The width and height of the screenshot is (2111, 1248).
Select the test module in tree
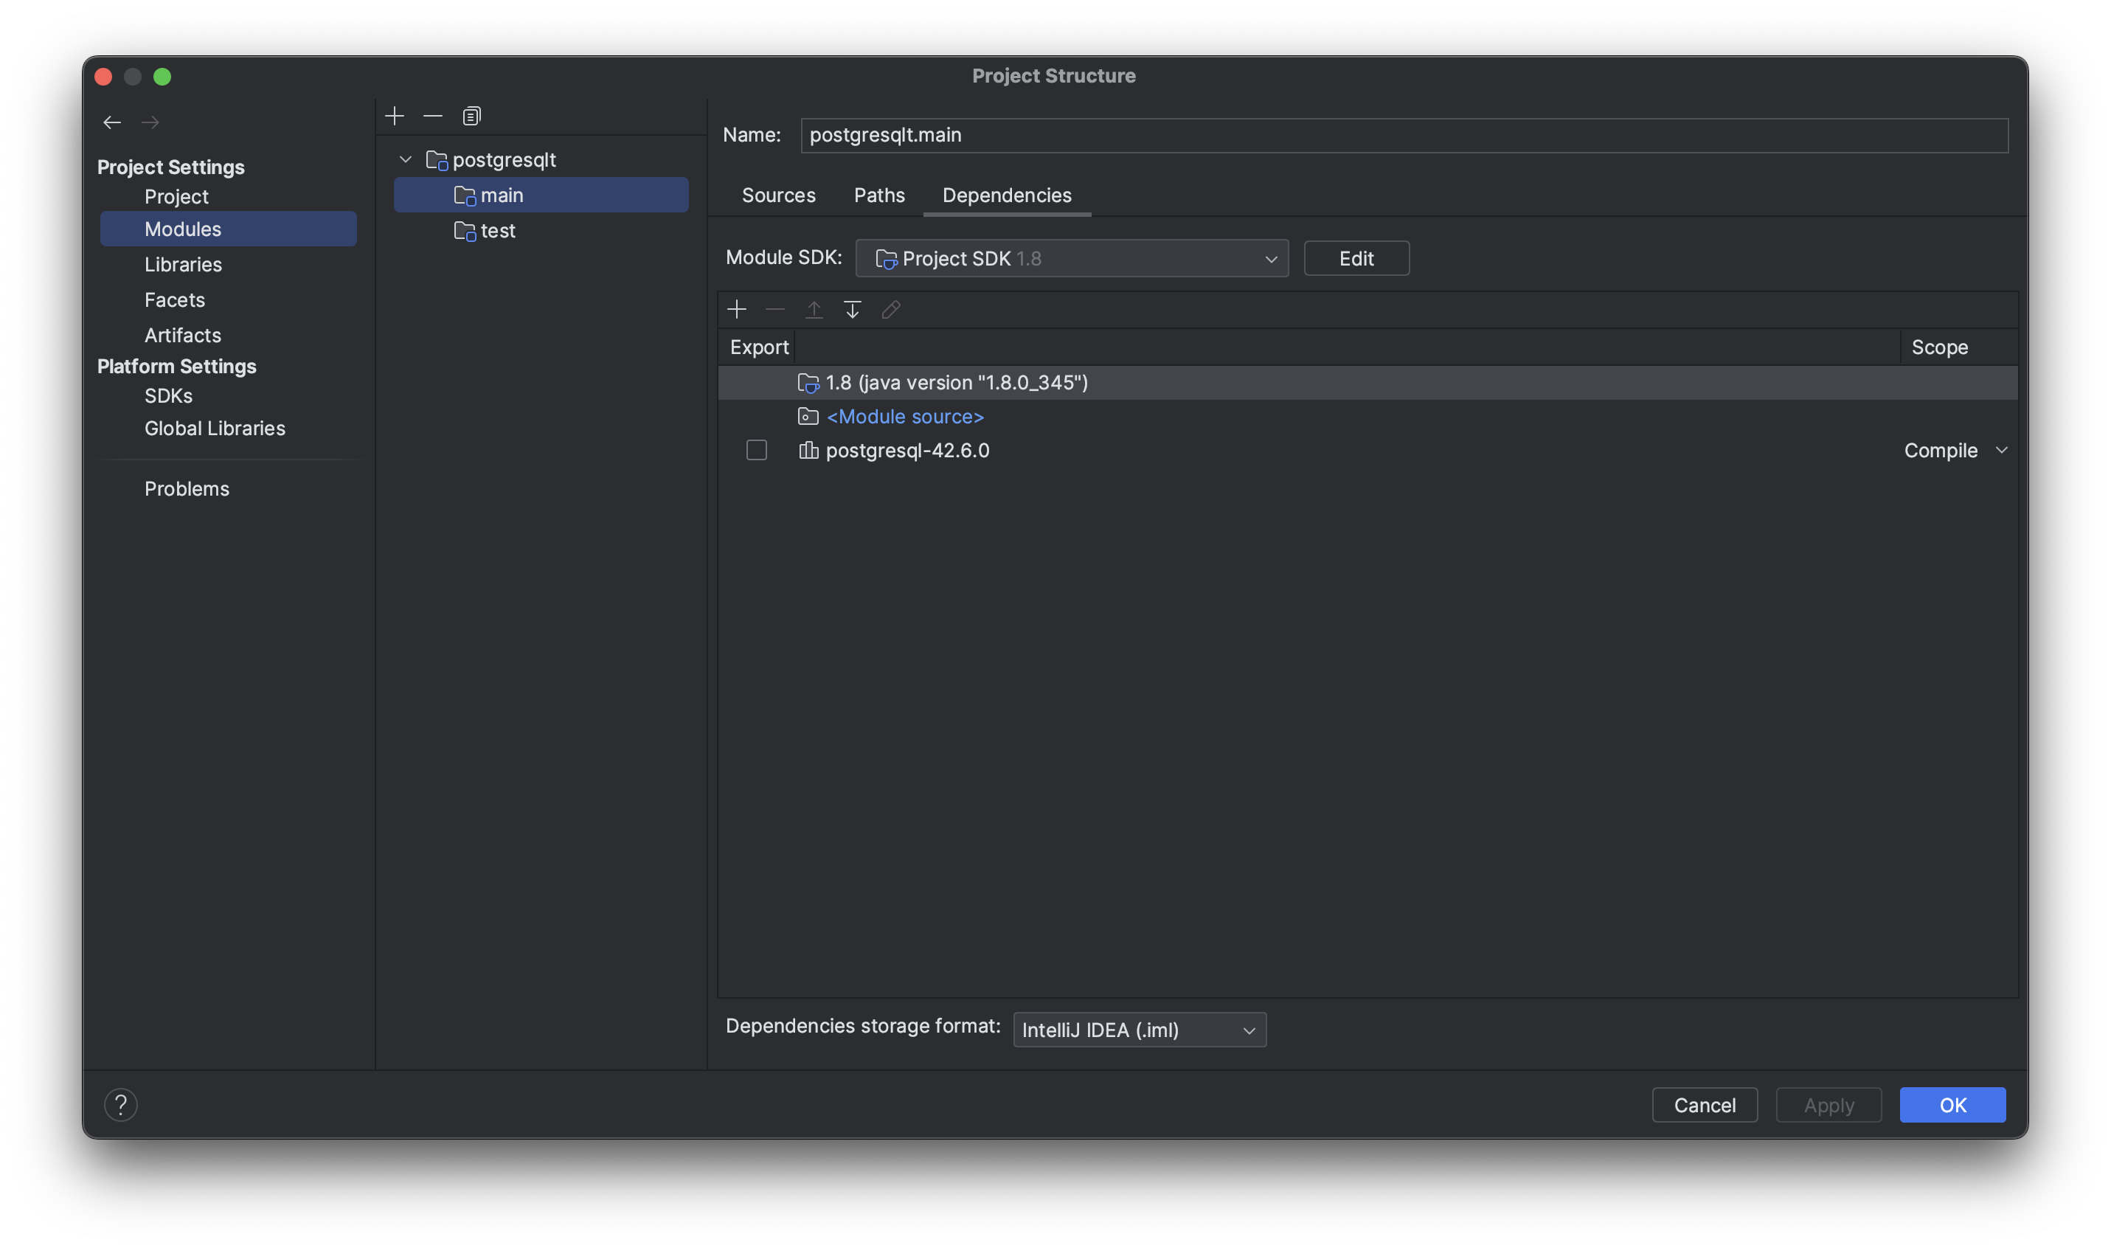(498, 232)
